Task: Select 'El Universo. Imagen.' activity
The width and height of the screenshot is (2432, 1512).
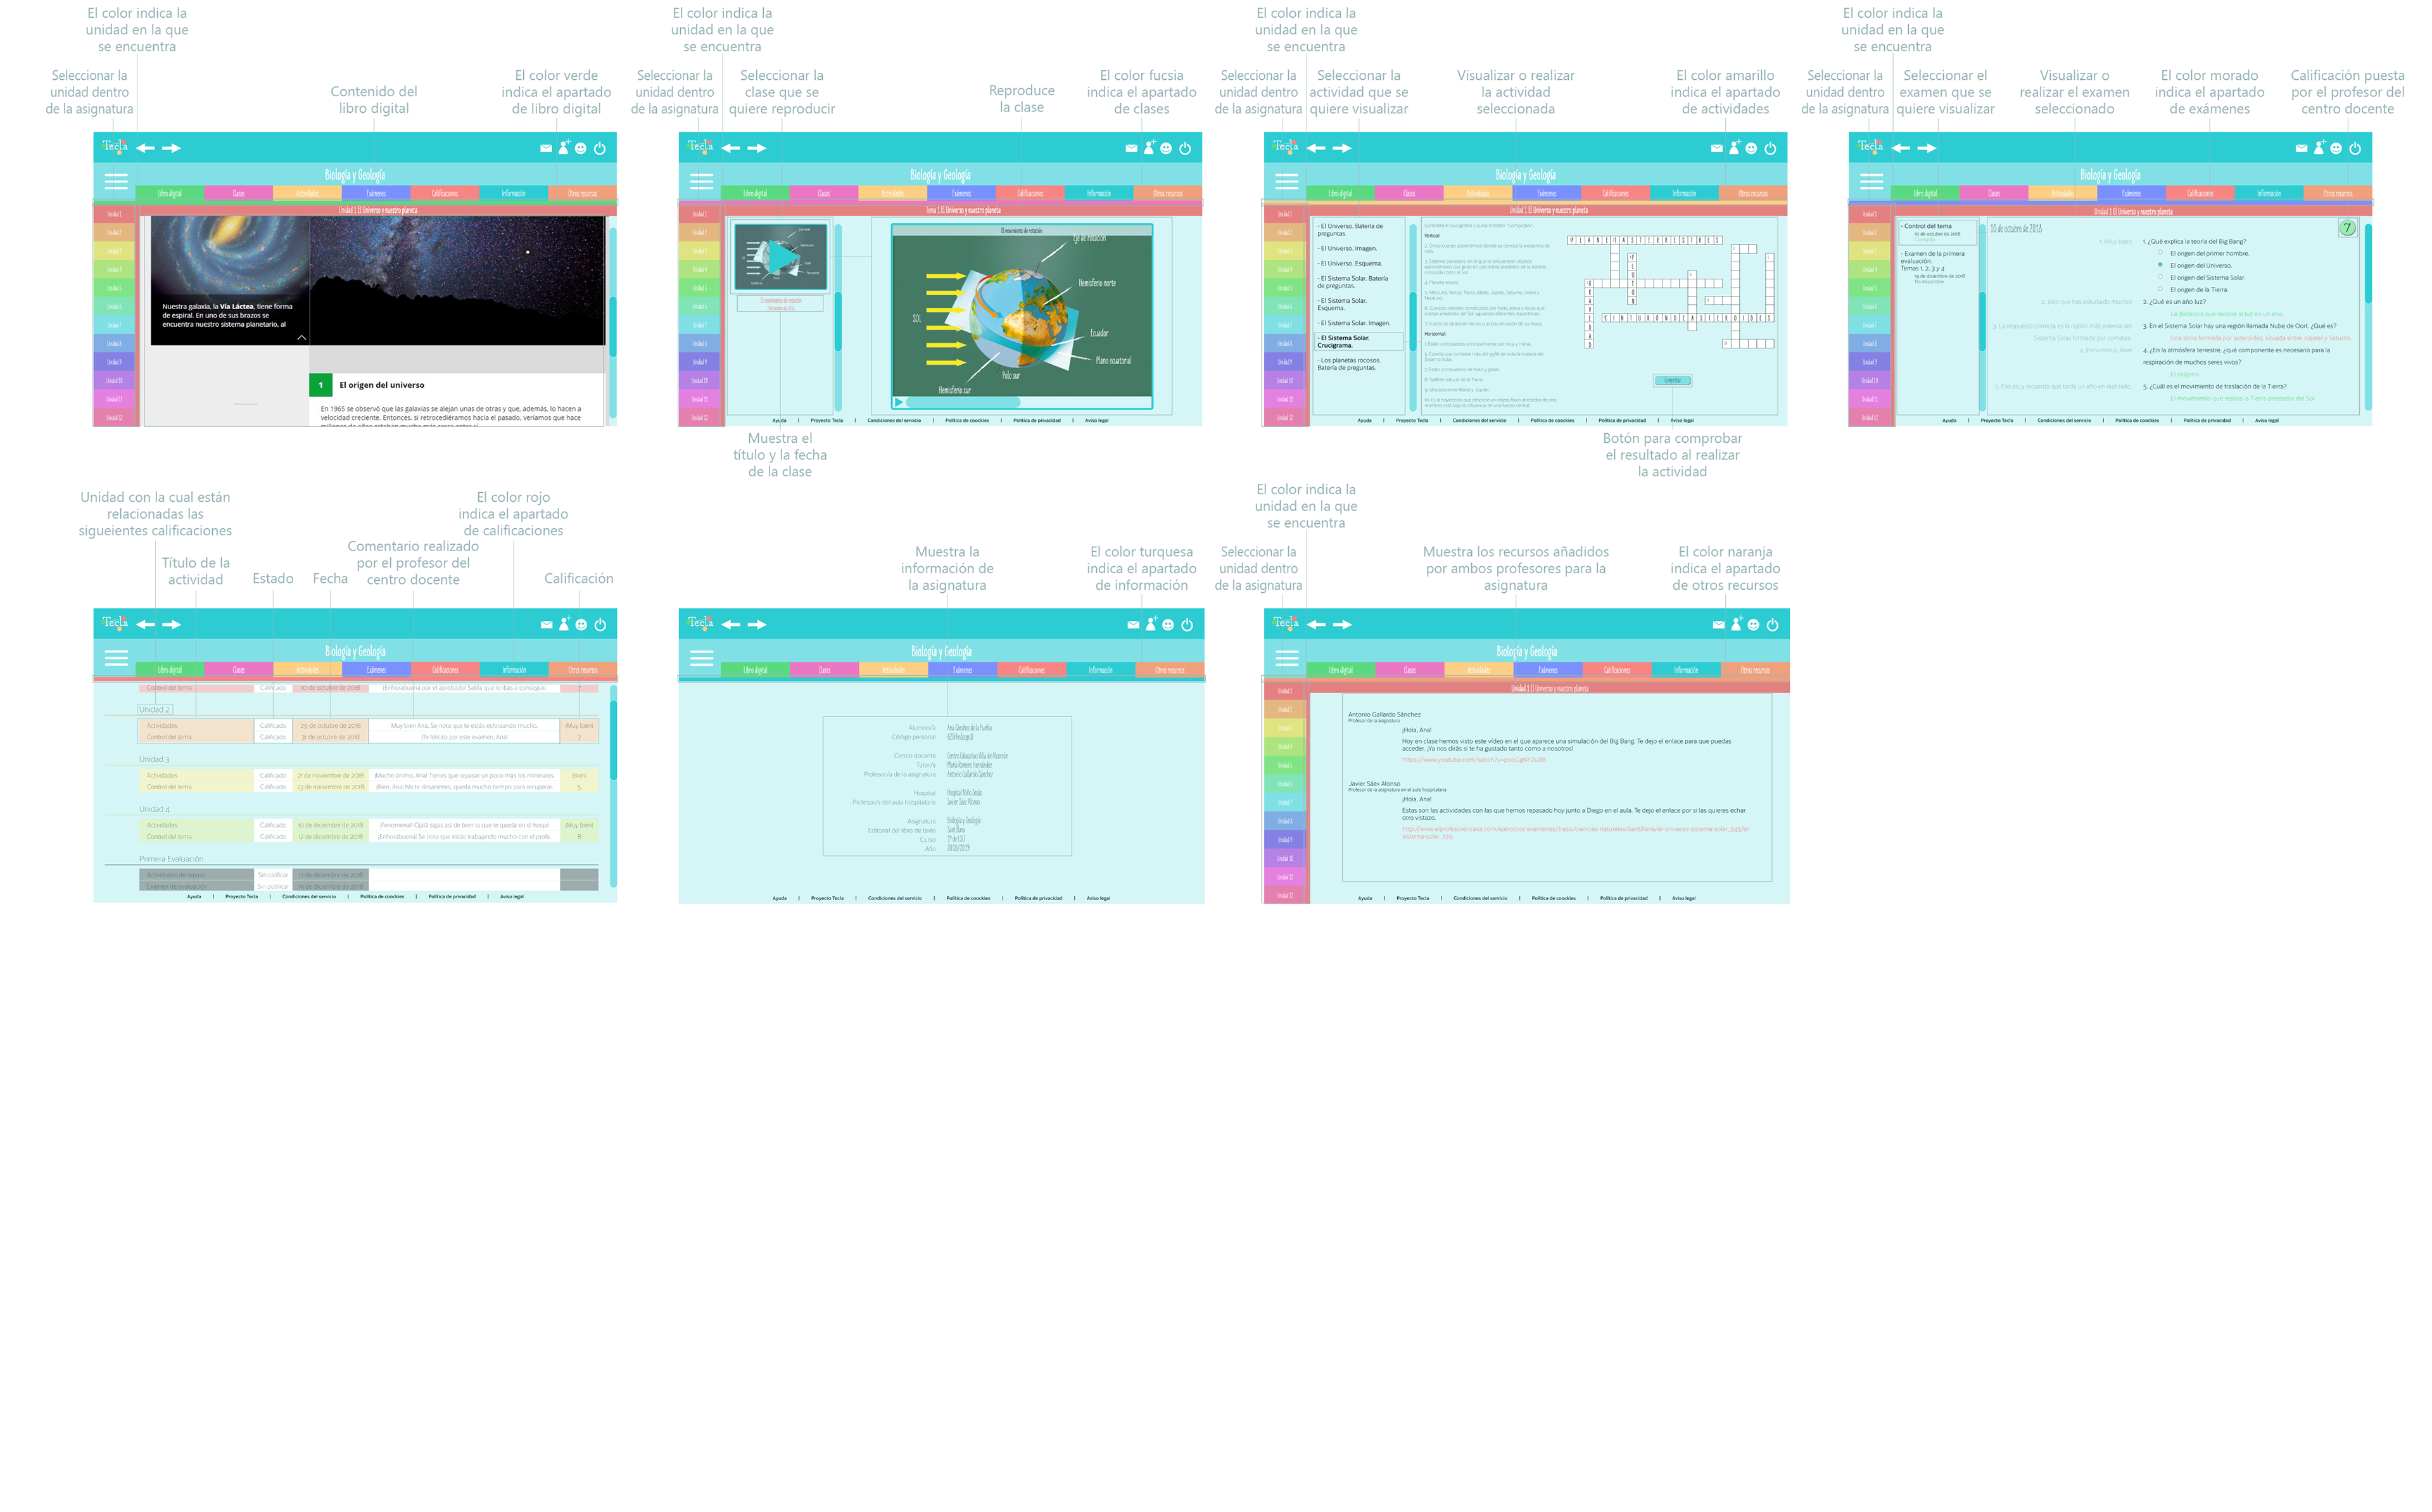Action: 1346,249
